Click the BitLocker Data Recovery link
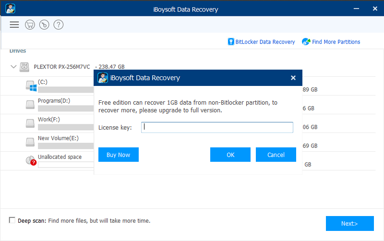Screen dimensions: 384x241 [x=261, y=42]
